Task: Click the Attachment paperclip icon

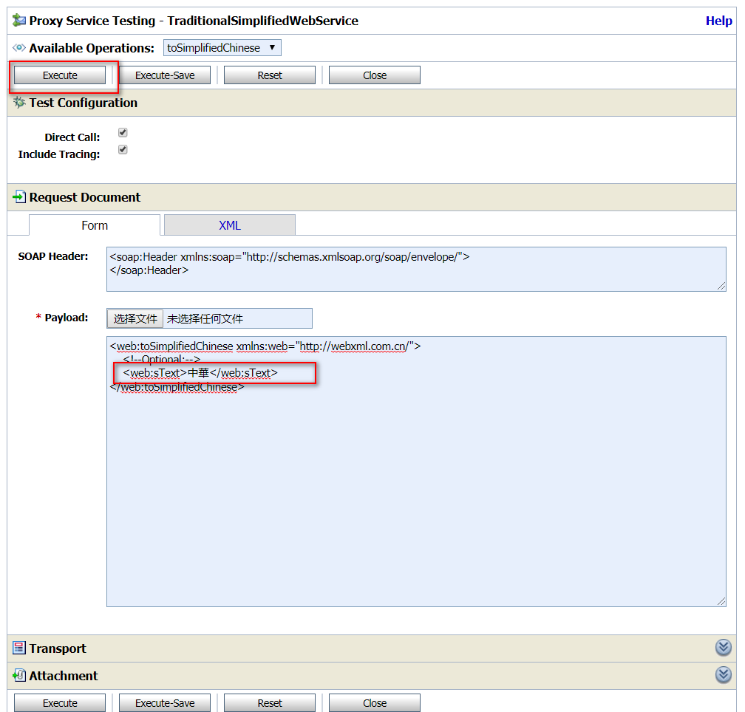Action: [x=19, y=675]
